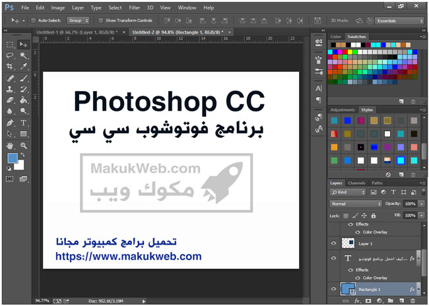Select the Magic Wand tool
This screenshot has height=306, width=429.
(x=24, y=55)
